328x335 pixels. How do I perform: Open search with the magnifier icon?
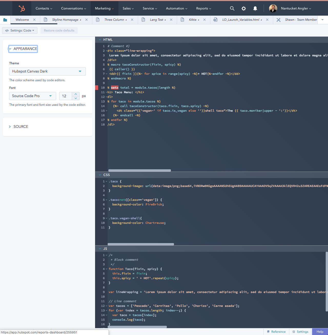click(232, 8)
